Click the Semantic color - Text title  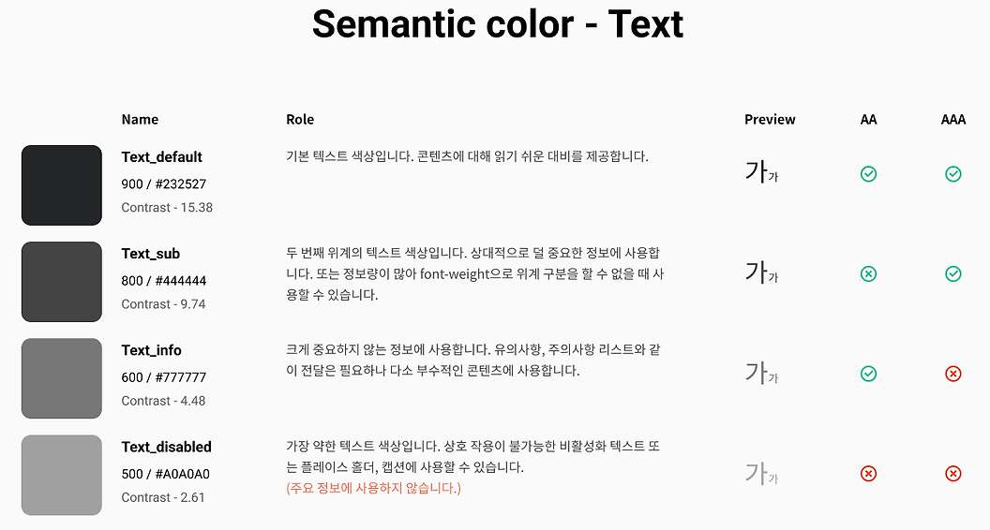497,24
